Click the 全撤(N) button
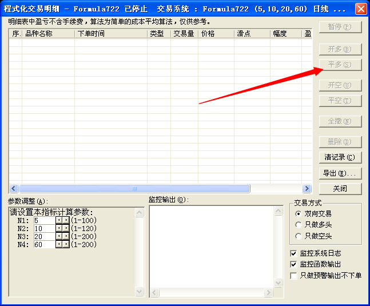Screen dimensions: 370x306 click(x=340, y=121)
